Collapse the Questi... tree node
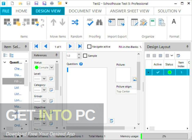 pos(5,63)
